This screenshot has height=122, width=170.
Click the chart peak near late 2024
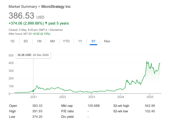(x=147, y=62)
